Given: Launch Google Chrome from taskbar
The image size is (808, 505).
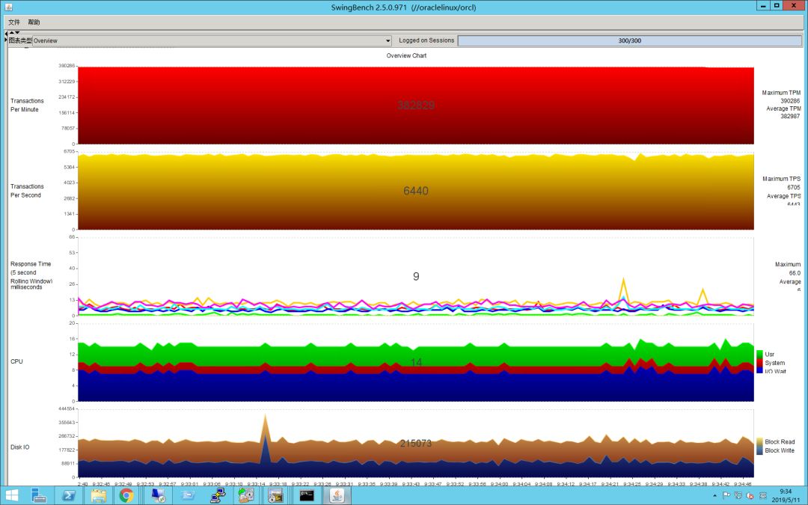Looking at the screenshot, I should (126, 495).
